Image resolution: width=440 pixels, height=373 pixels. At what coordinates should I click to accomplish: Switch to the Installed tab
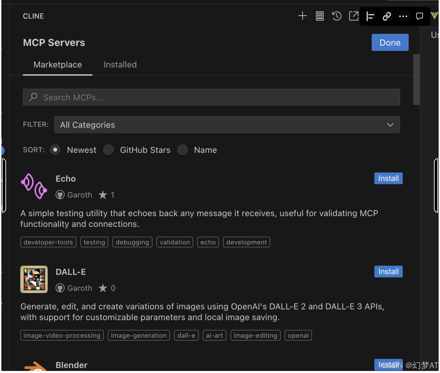[x=120, y=65]
